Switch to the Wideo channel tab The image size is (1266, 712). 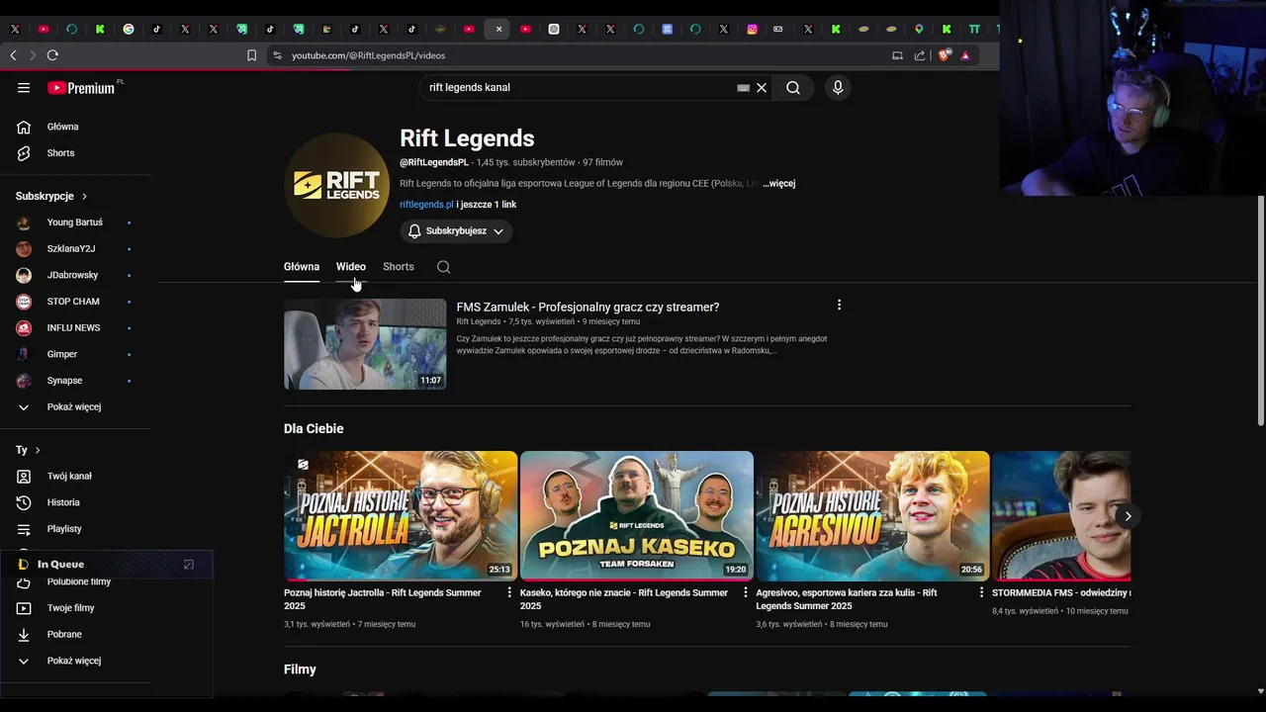click(351, 267)
